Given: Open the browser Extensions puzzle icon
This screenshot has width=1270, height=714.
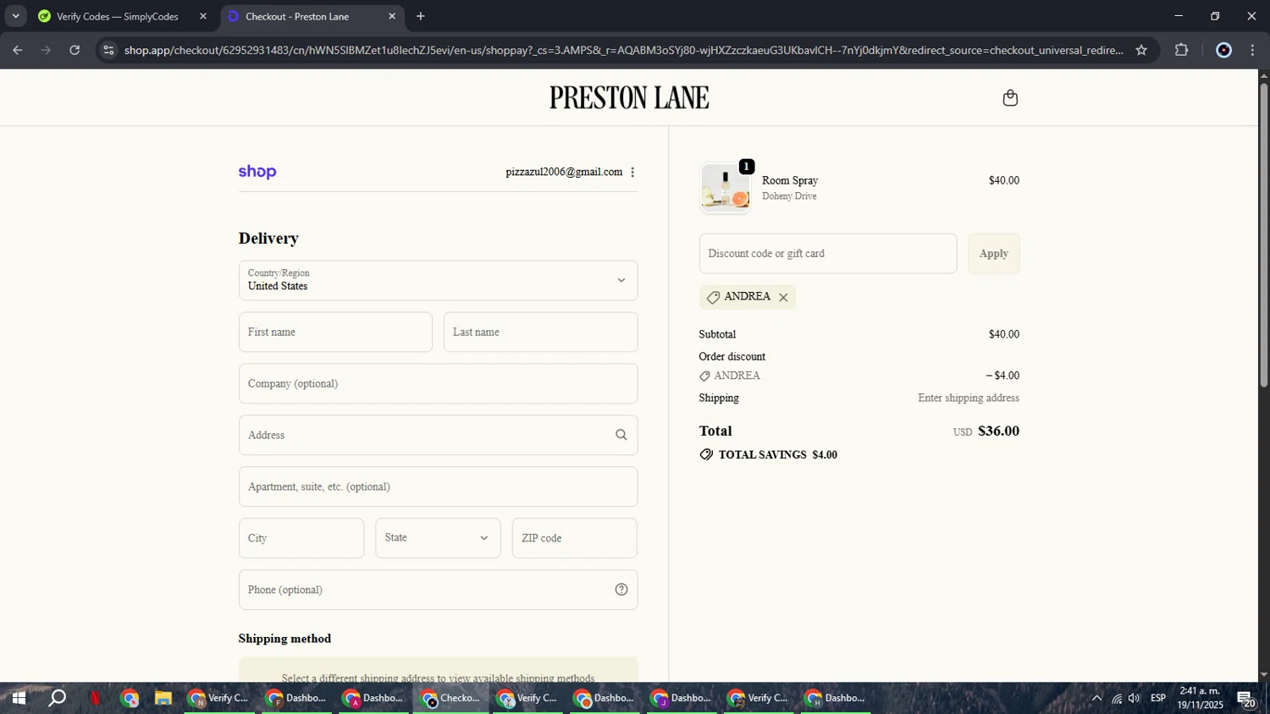Looking at the screenshot, I should (x=1181, y=50).
